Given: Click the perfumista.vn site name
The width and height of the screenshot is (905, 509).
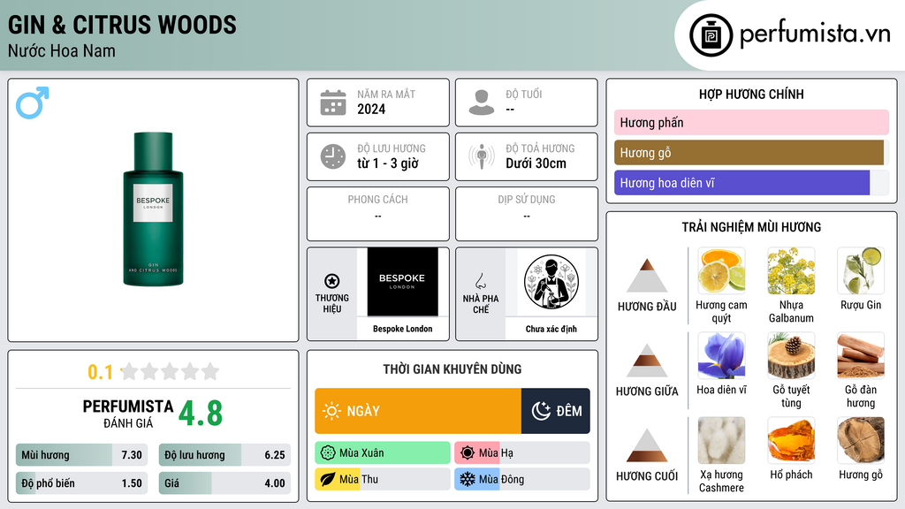Looking at the screenshot, I should click(815, 34).
